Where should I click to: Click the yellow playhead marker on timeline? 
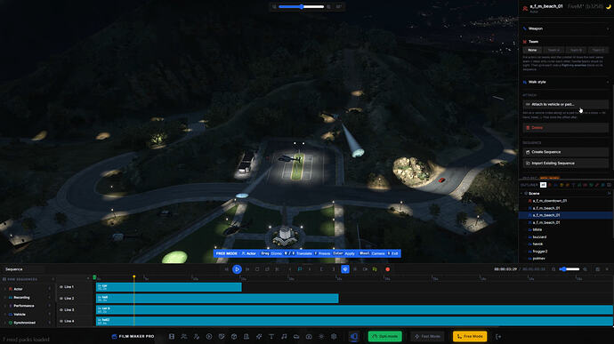[133, 276]
